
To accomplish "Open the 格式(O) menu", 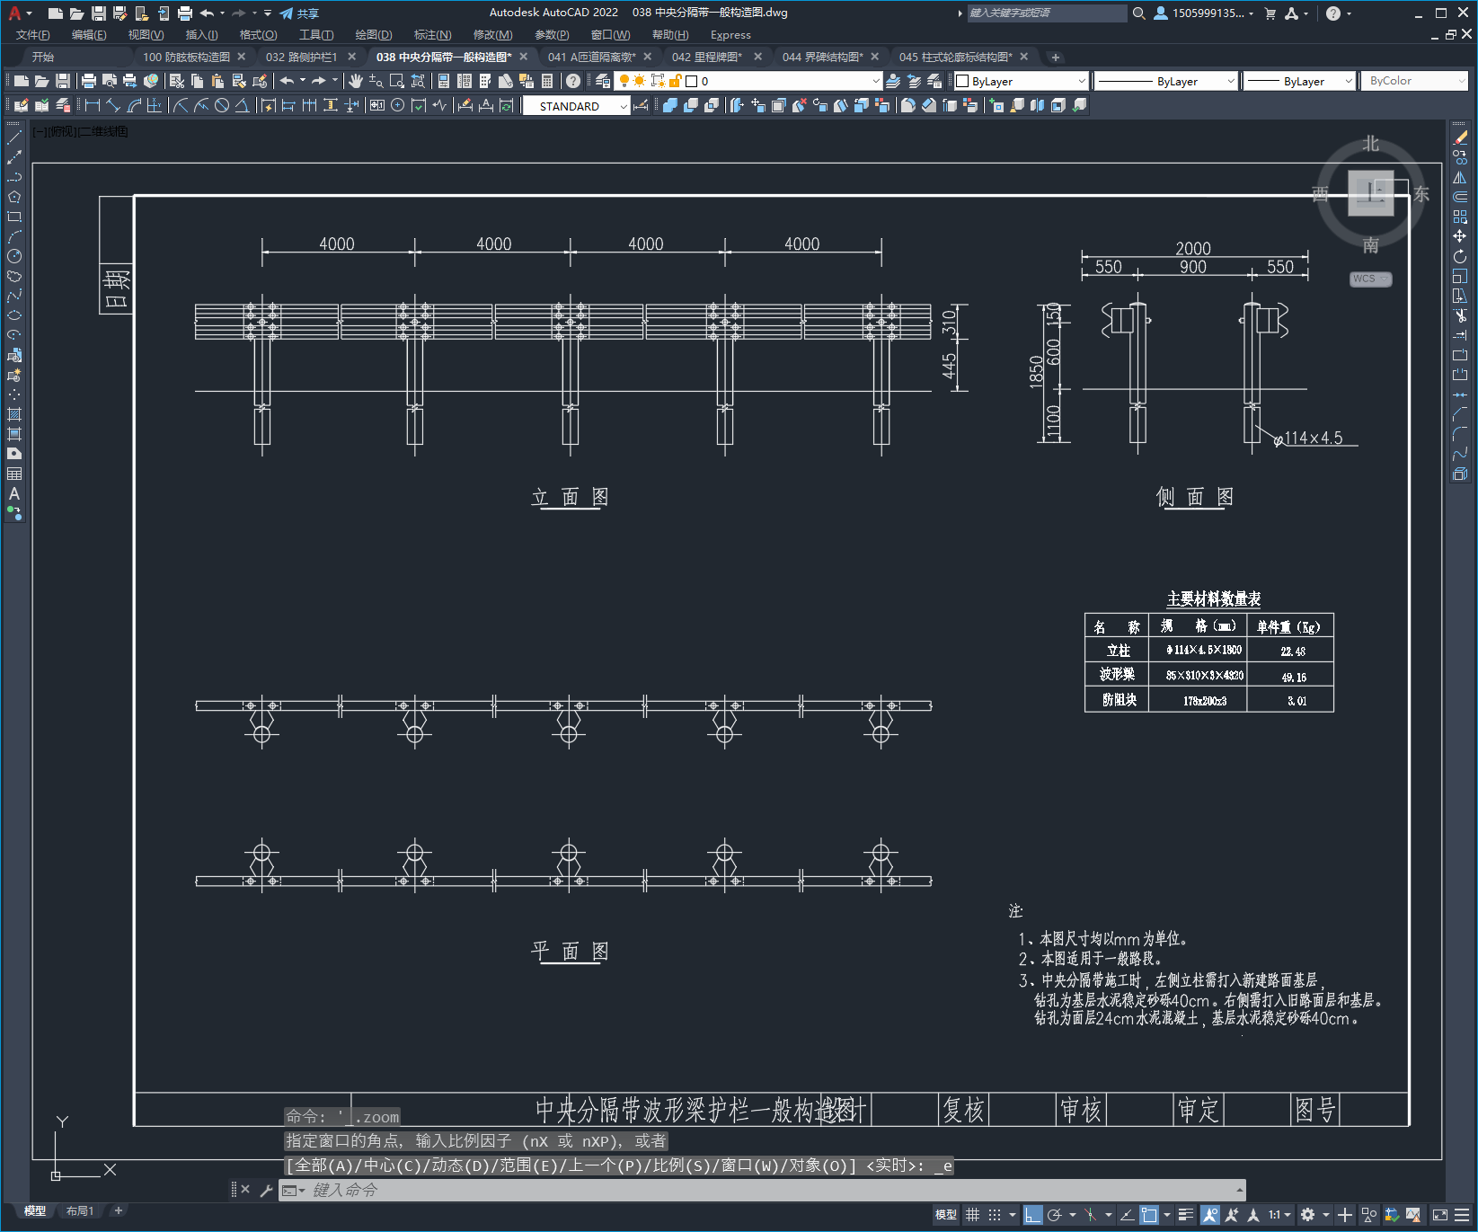I will coord(258,35).
